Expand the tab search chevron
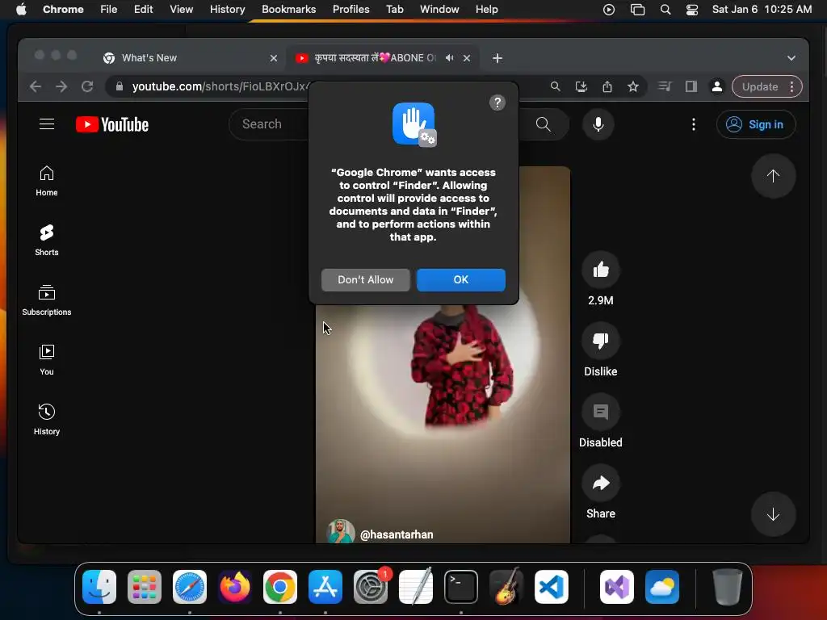The width and height of the screenshot is (827, 620). pyautogui.click(x=791, y=58)
